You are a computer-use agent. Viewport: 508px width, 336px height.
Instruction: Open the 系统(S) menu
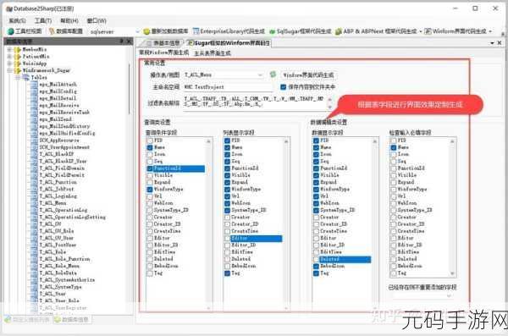(x=17, y=21)
